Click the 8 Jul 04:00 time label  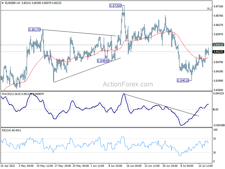[x=187, y=166]
